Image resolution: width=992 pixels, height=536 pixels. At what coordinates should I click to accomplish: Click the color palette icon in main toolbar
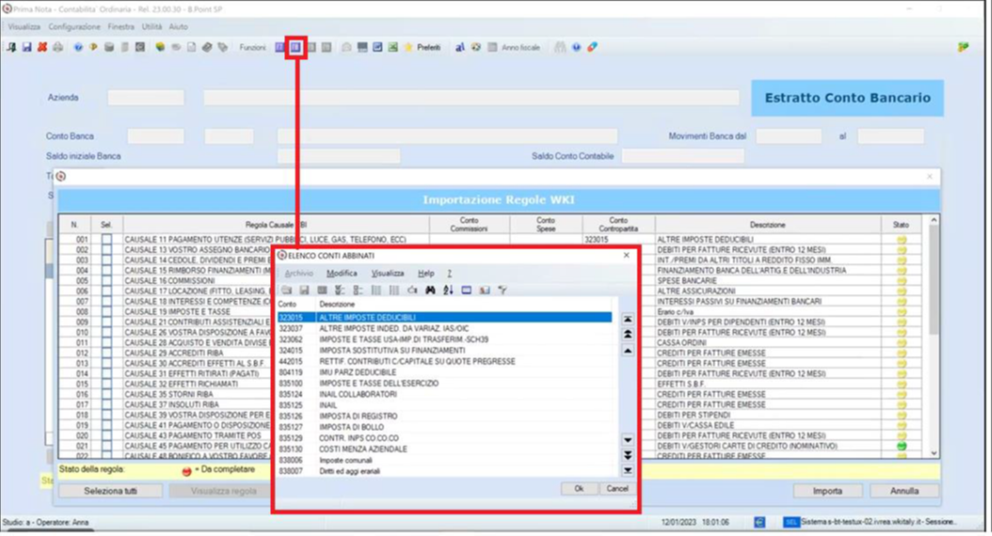point(475,48)
